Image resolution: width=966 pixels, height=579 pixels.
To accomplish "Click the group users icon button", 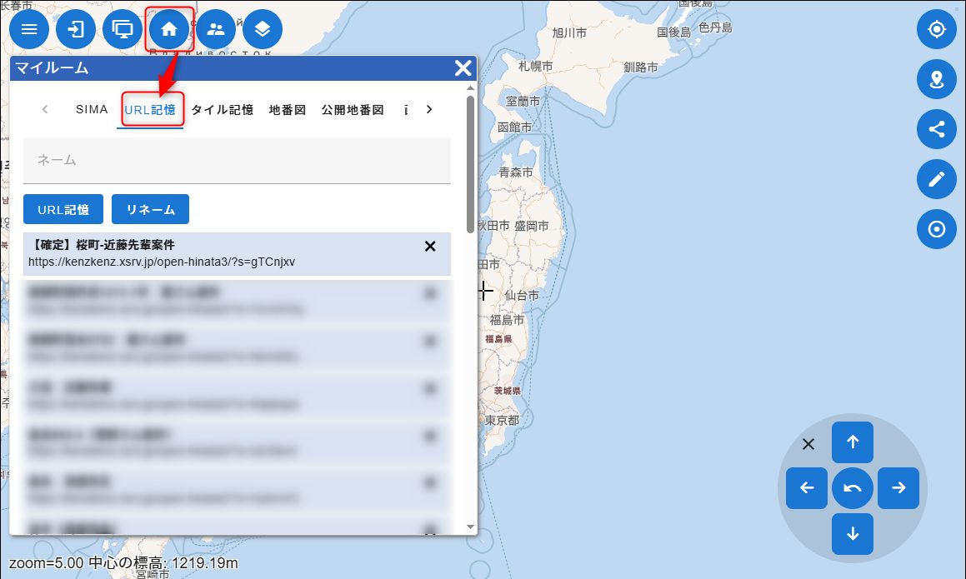I will tap(216, 30).
